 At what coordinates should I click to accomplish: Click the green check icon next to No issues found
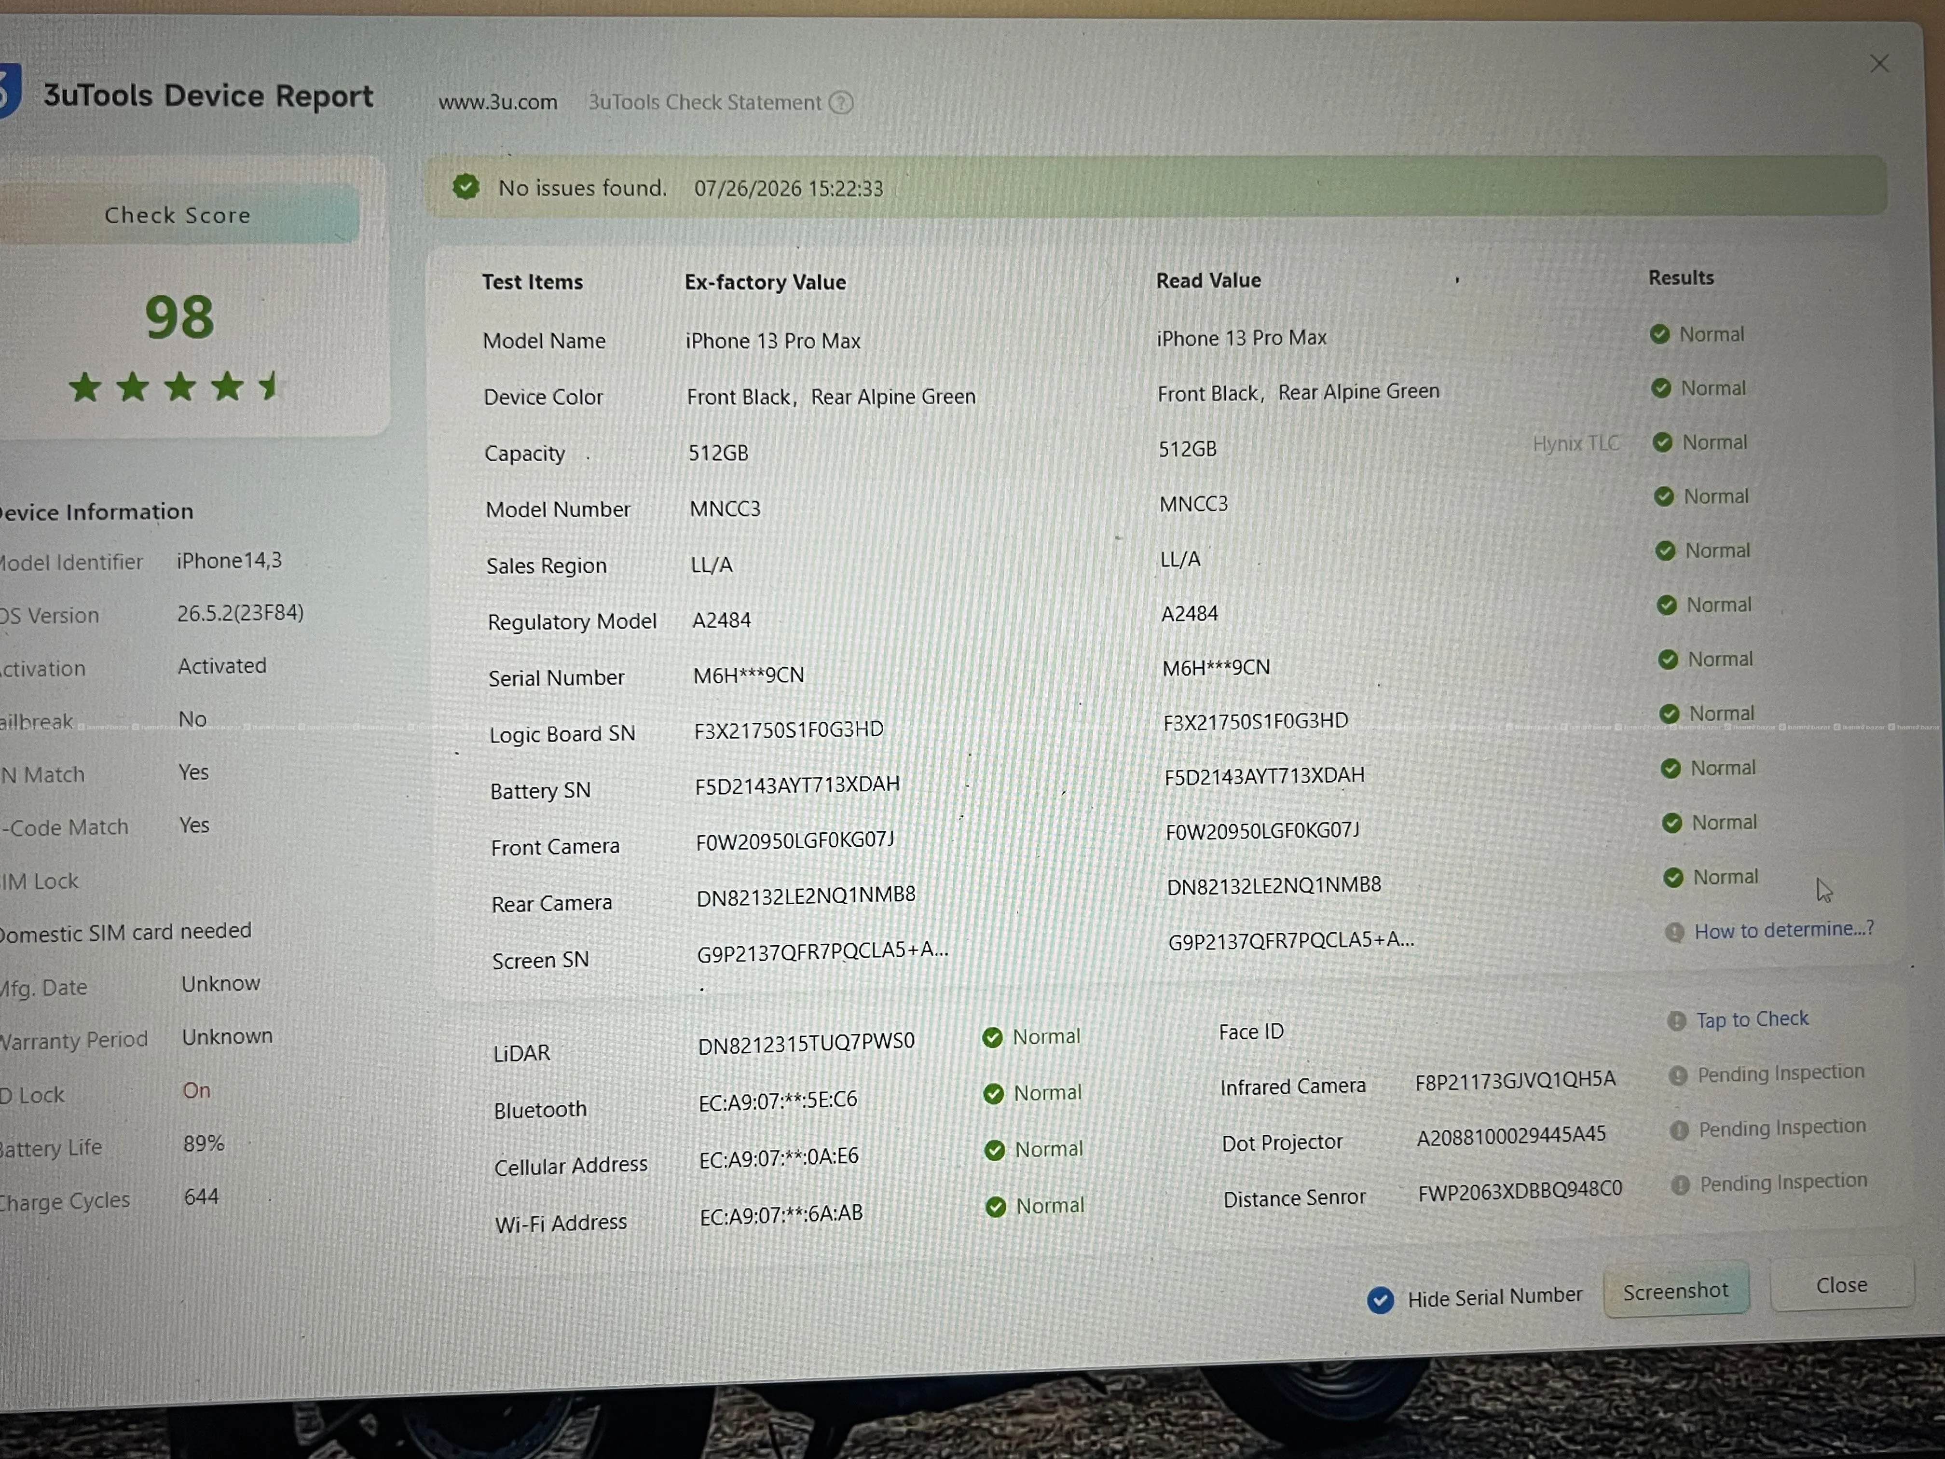pos(465,186)
